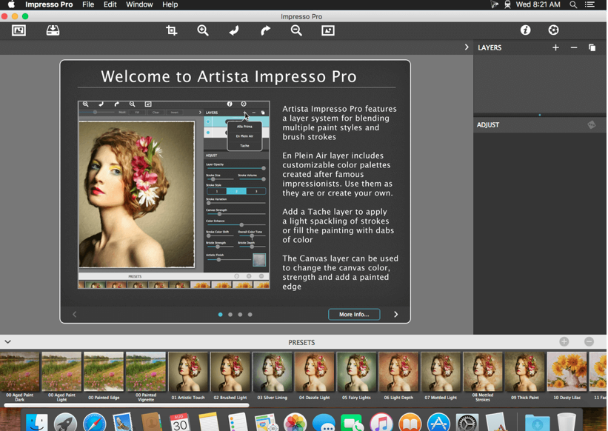
Task: Select the second welcome page dot
Action: [230, 314]
